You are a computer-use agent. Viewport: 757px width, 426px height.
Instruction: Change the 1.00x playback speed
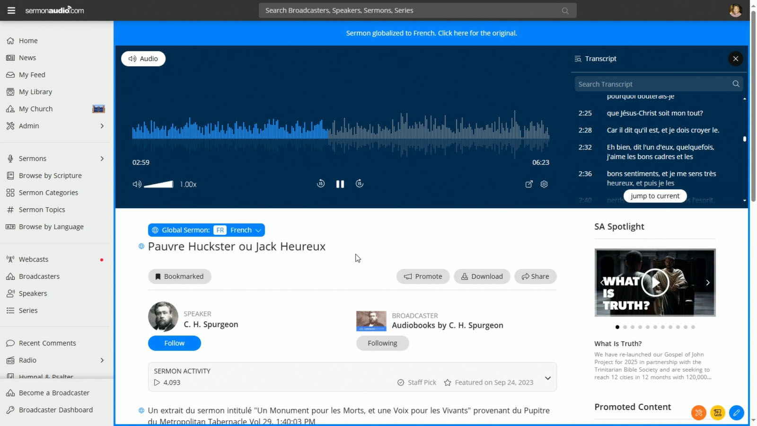188,184
